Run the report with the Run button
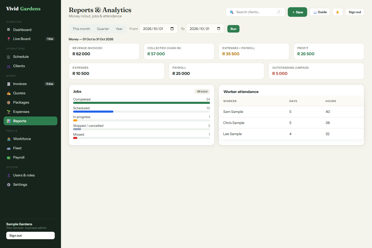Screen dimensions: 372x248 click(233, 29)
